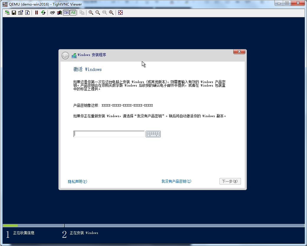This screenshot has height=246, width=307.
Task: Show Connection info icon
Action: click(27, 13)
